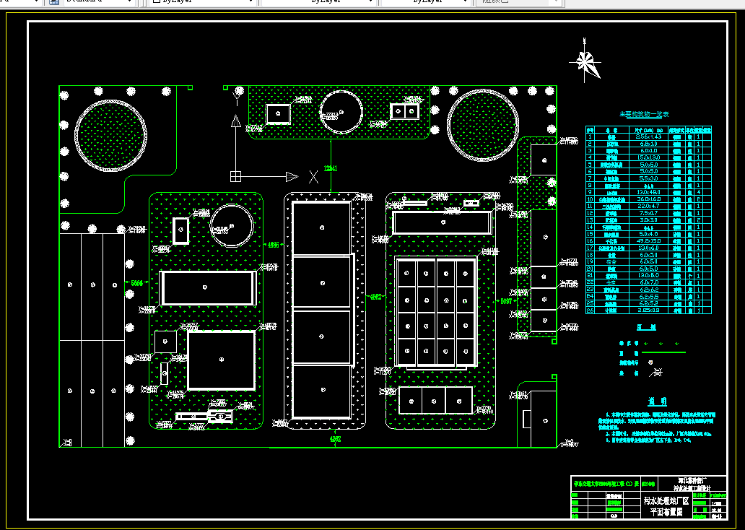Click the 22.0x4.7 size cell
The width and height of the screenshot is (745, 530).
click(648, 207)
